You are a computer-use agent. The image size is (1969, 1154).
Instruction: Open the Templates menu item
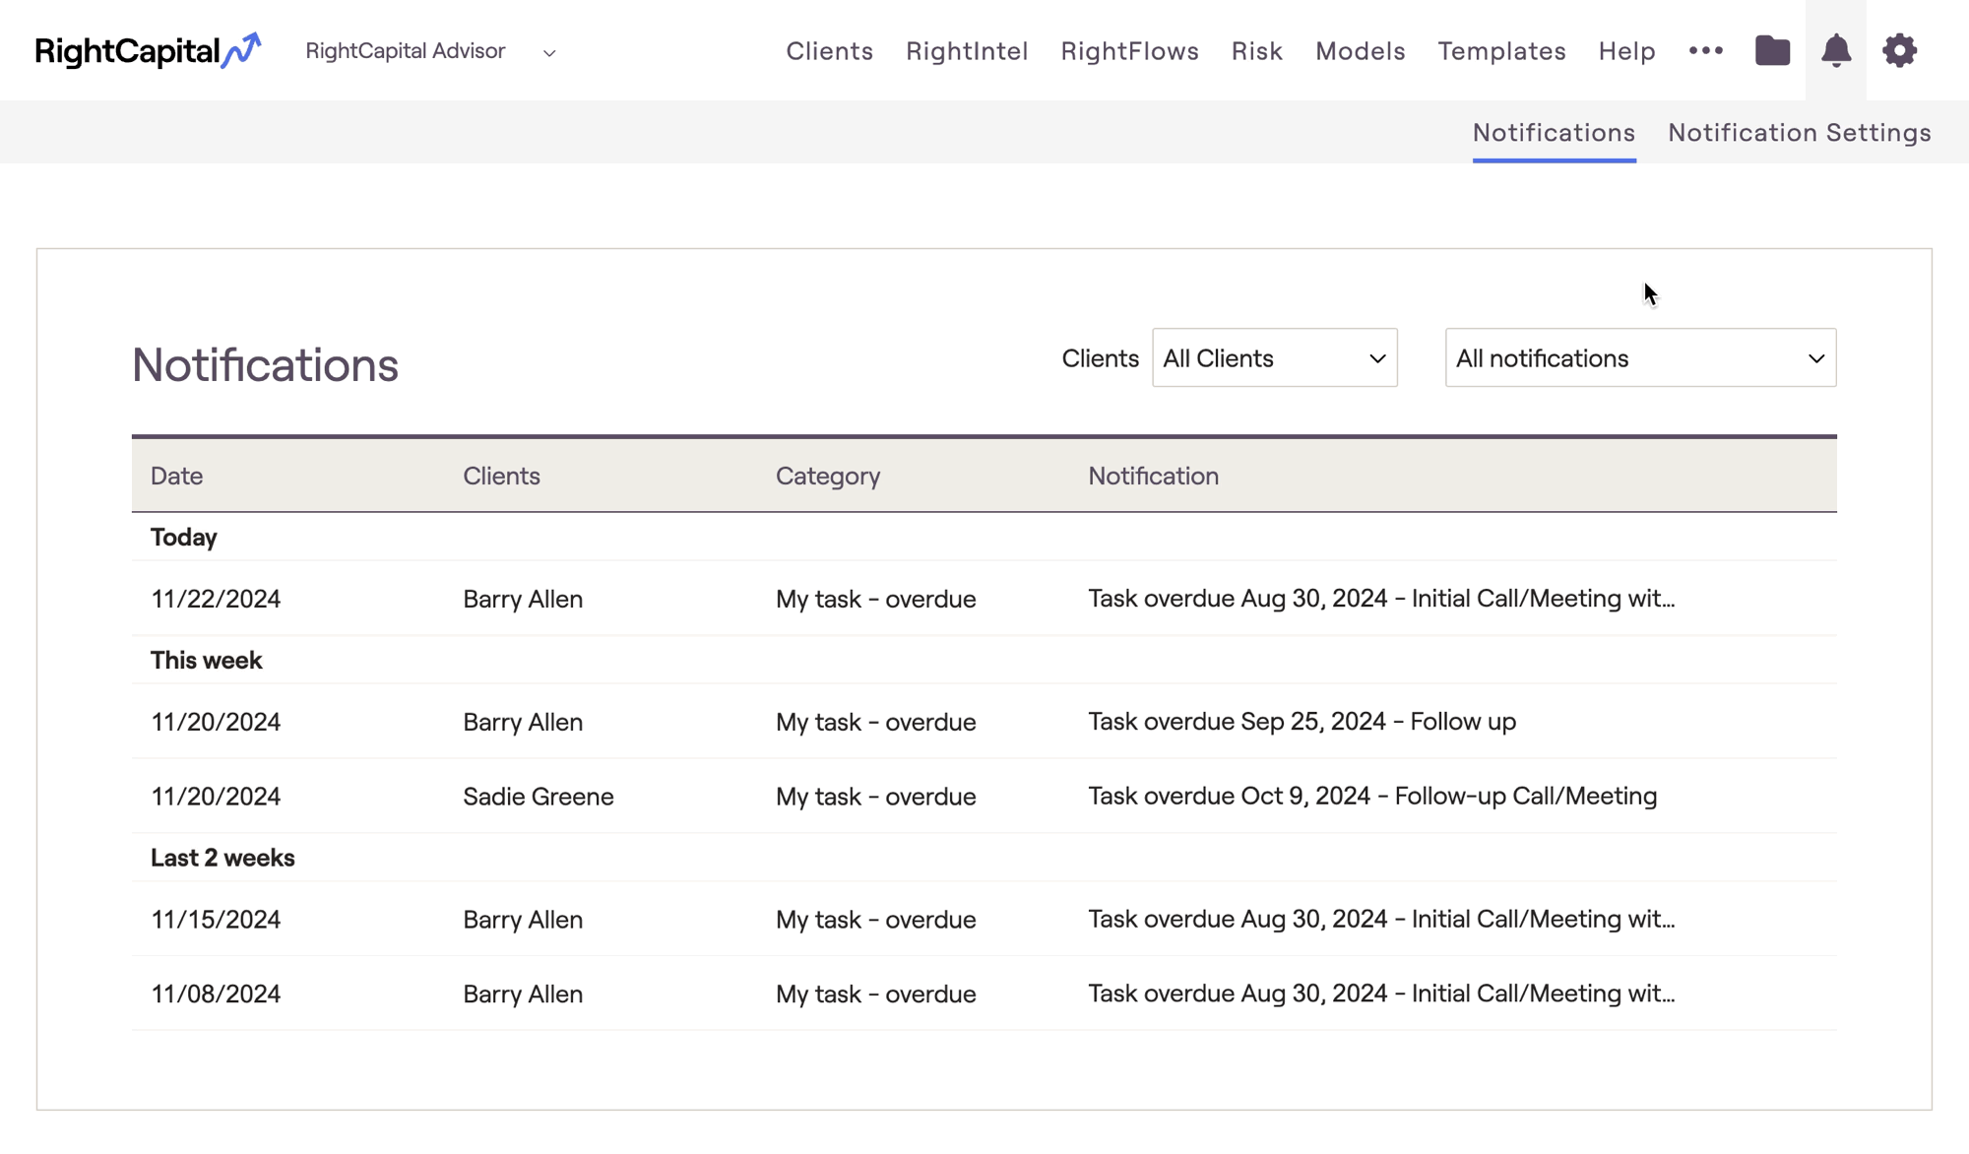click(1501, 51)
